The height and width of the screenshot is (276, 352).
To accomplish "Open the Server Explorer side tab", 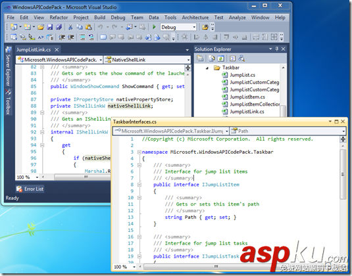I will pos(8,66).
